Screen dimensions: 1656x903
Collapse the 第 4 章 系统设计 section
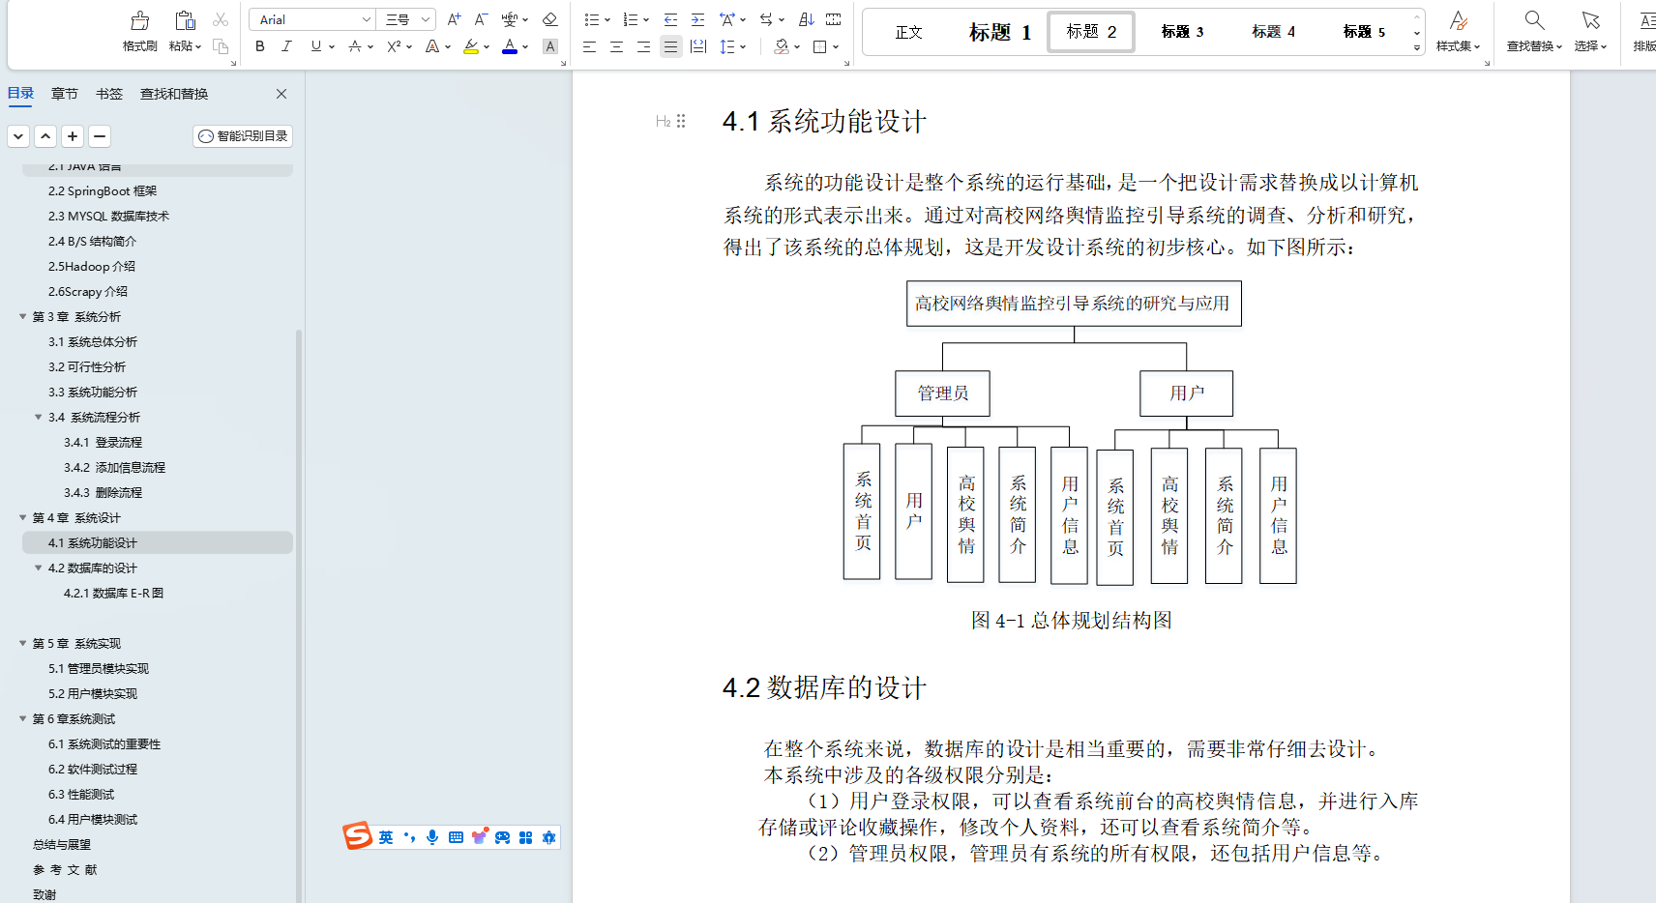(23, 517)
